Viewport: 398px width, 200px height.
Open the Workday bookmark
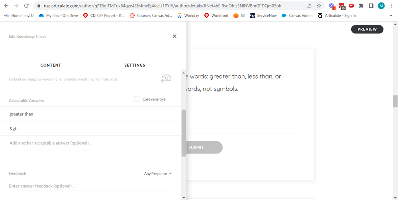188,15
